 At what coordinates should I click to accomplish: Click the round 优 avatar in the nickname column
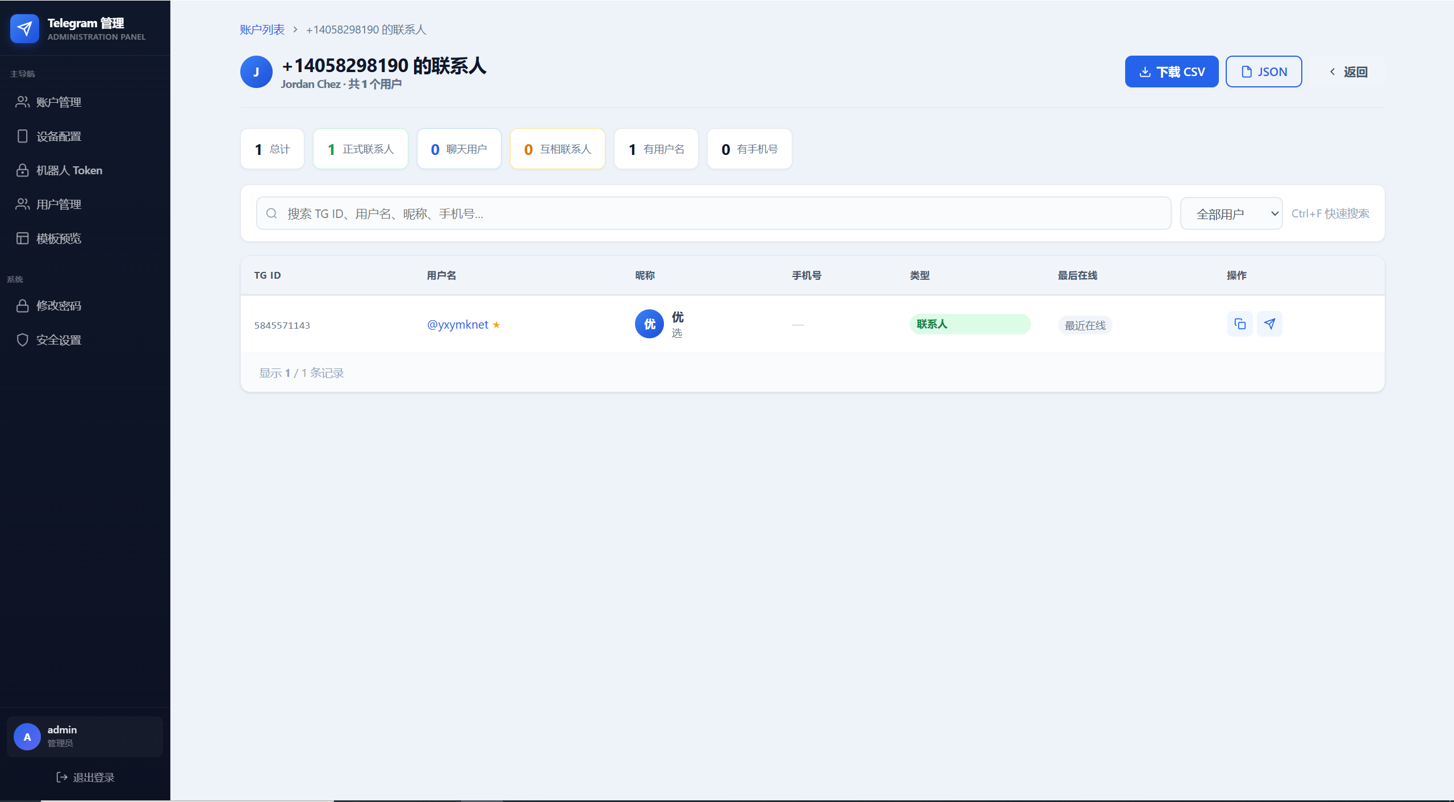(649, 324)
